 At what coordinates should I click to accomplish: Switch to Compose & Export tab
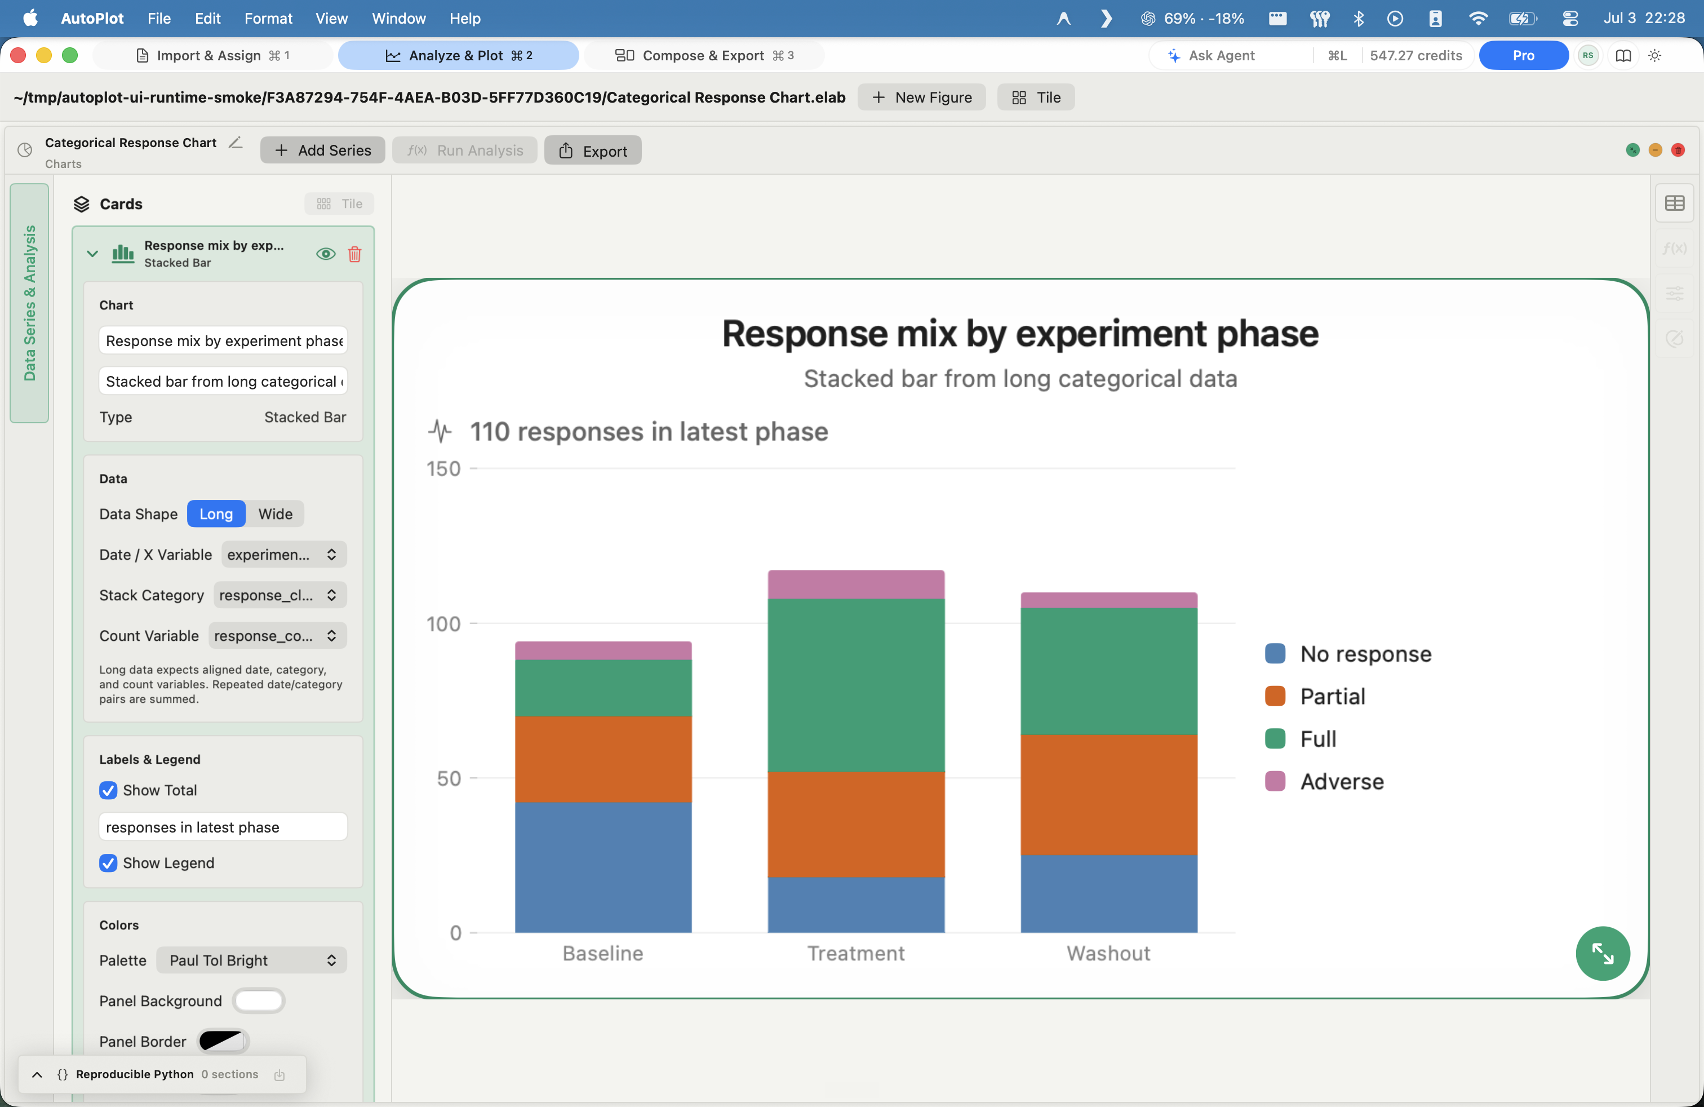click(x=704, y=55)
